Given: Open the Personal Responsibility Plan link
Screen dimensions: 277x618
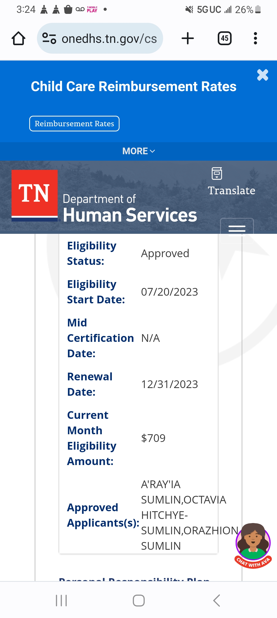Looking at the screenshot, I should tap(134, 579).
